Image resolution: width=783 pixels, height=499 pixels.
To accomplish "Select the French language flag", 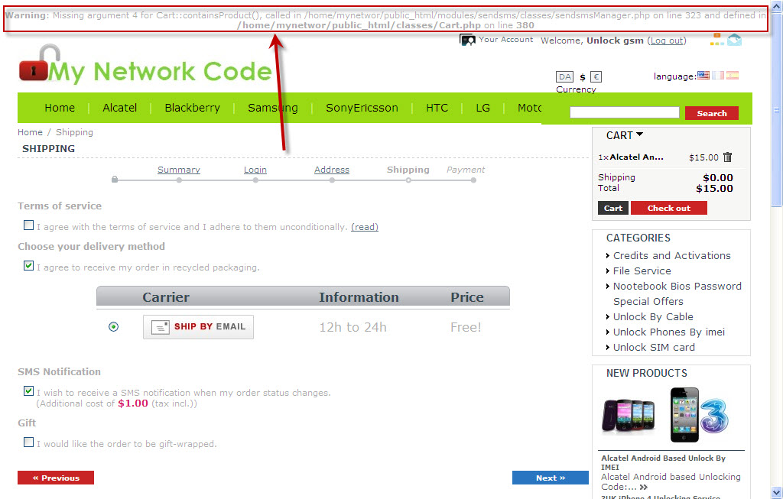I will coord(717,76).
